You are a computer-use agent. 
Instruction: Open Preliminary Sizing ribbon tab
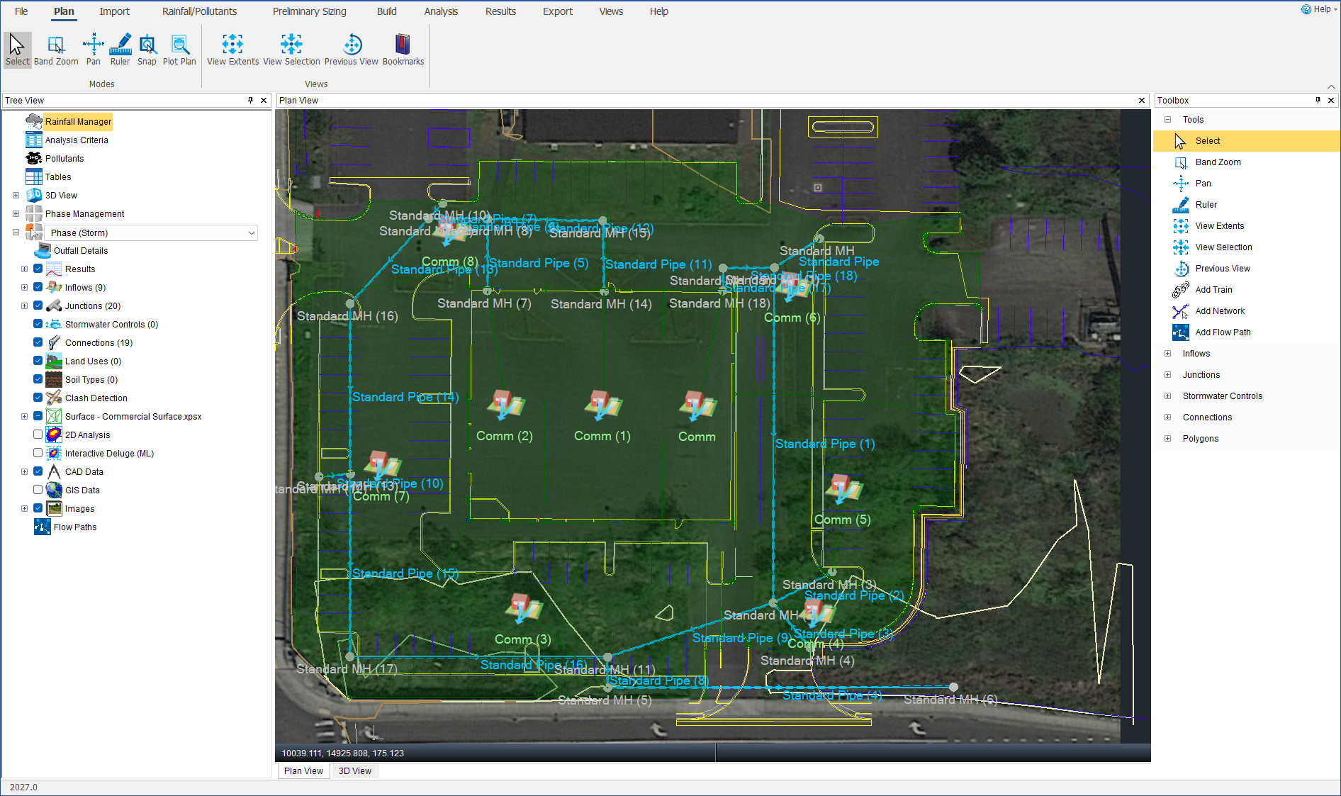309,11
